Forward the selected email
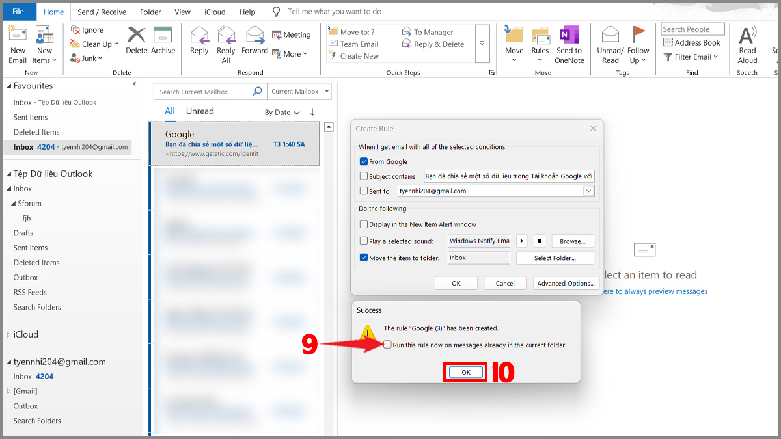 [x=254, y=40]
